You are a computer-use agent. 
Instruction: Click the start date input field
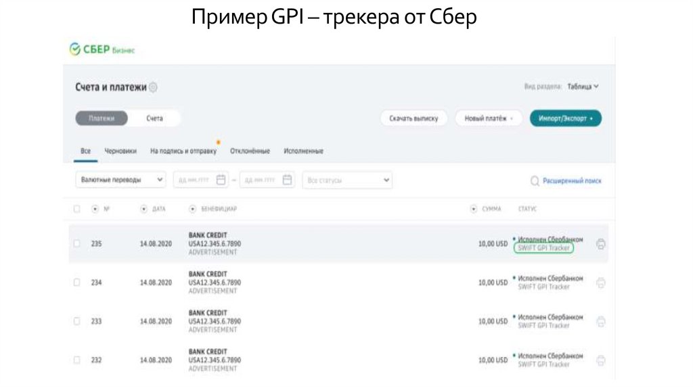(x=201, y=180)
